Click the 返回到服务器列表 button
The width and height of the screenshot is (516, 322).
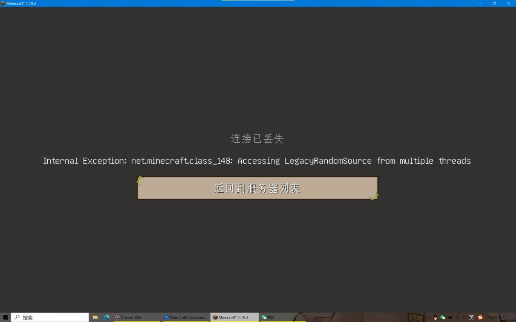258,188
